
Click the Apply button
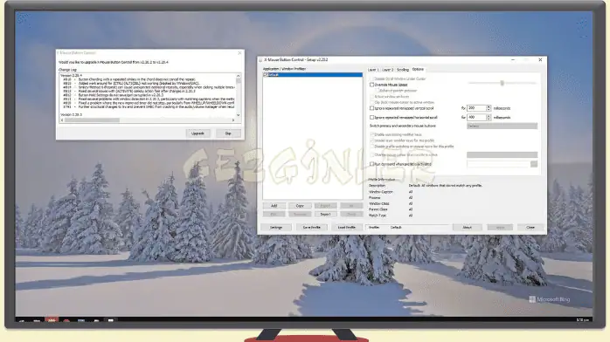click(500, 227)
